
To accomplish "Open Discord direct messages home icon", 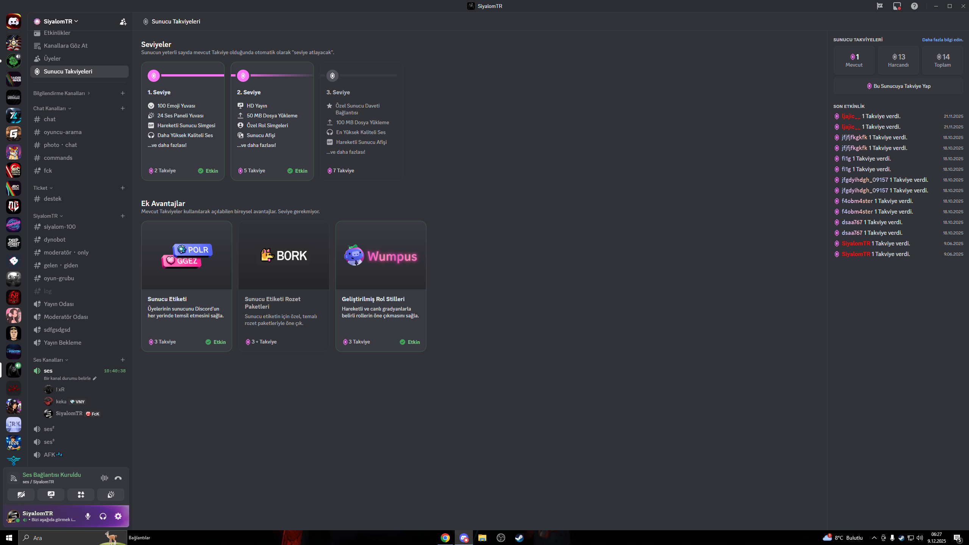I will [x=14, y=22].
